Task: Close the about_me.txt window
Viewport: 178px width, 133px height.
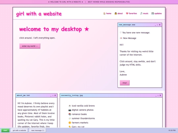Action: coord(55,96)
